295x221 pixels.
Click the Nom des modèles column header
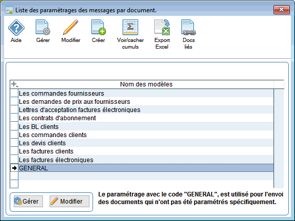[146, 84]
